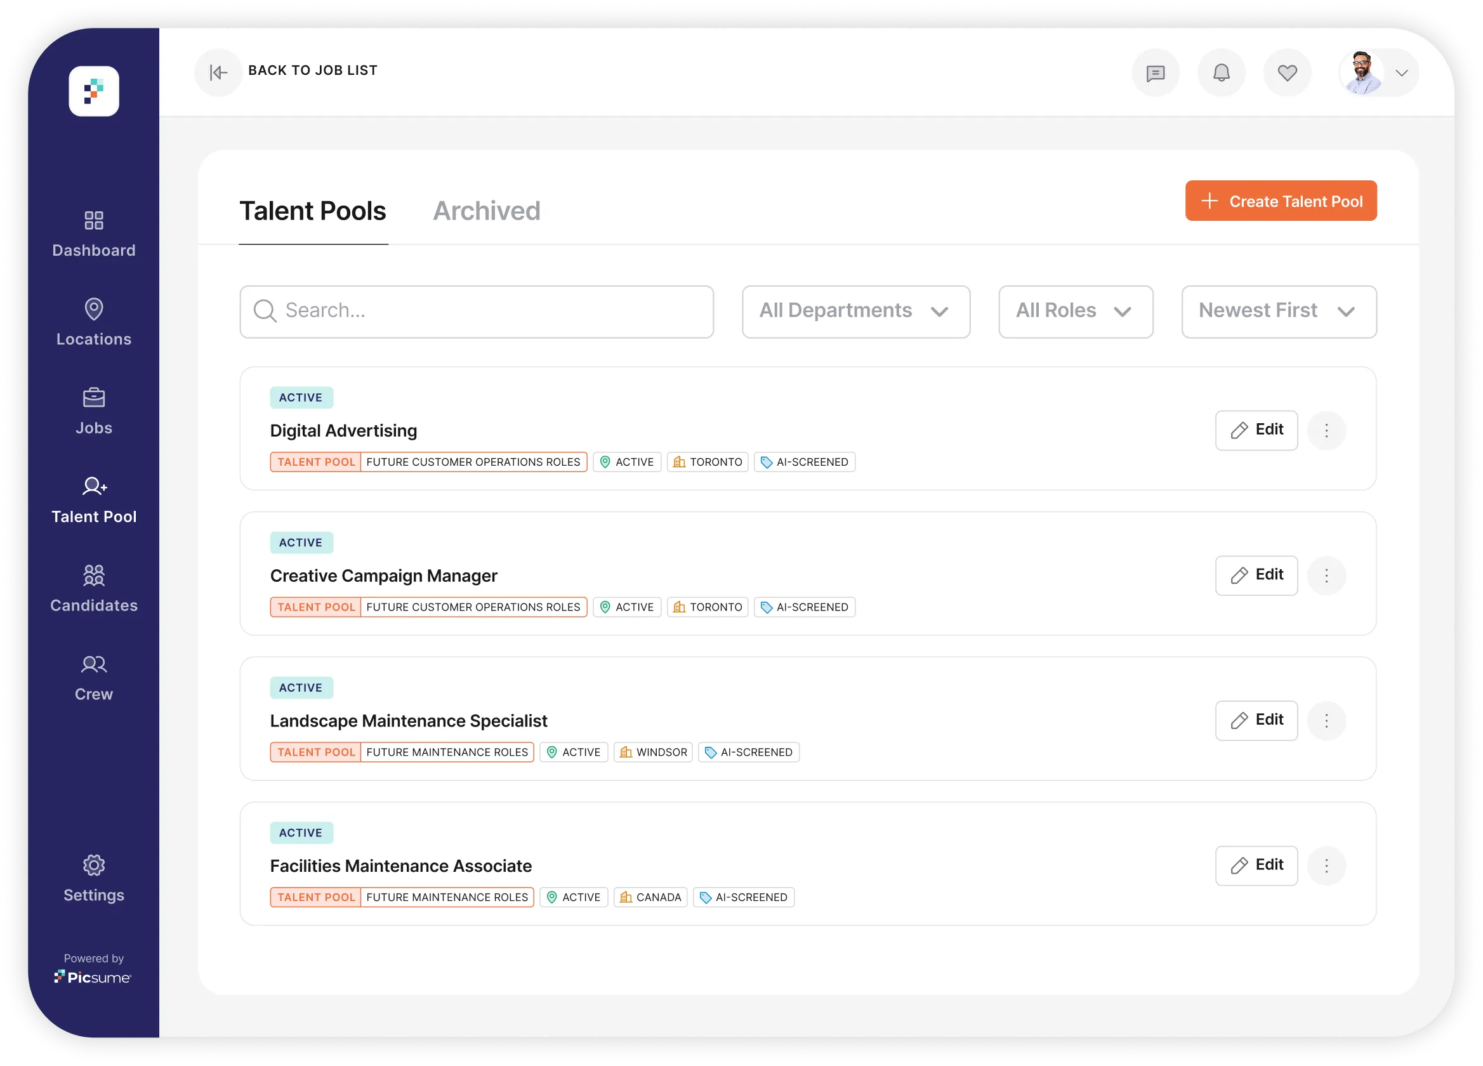Expand the user profile menu chevron
Viewport: 1483px width, 1066px height.
coord(1401,72)
